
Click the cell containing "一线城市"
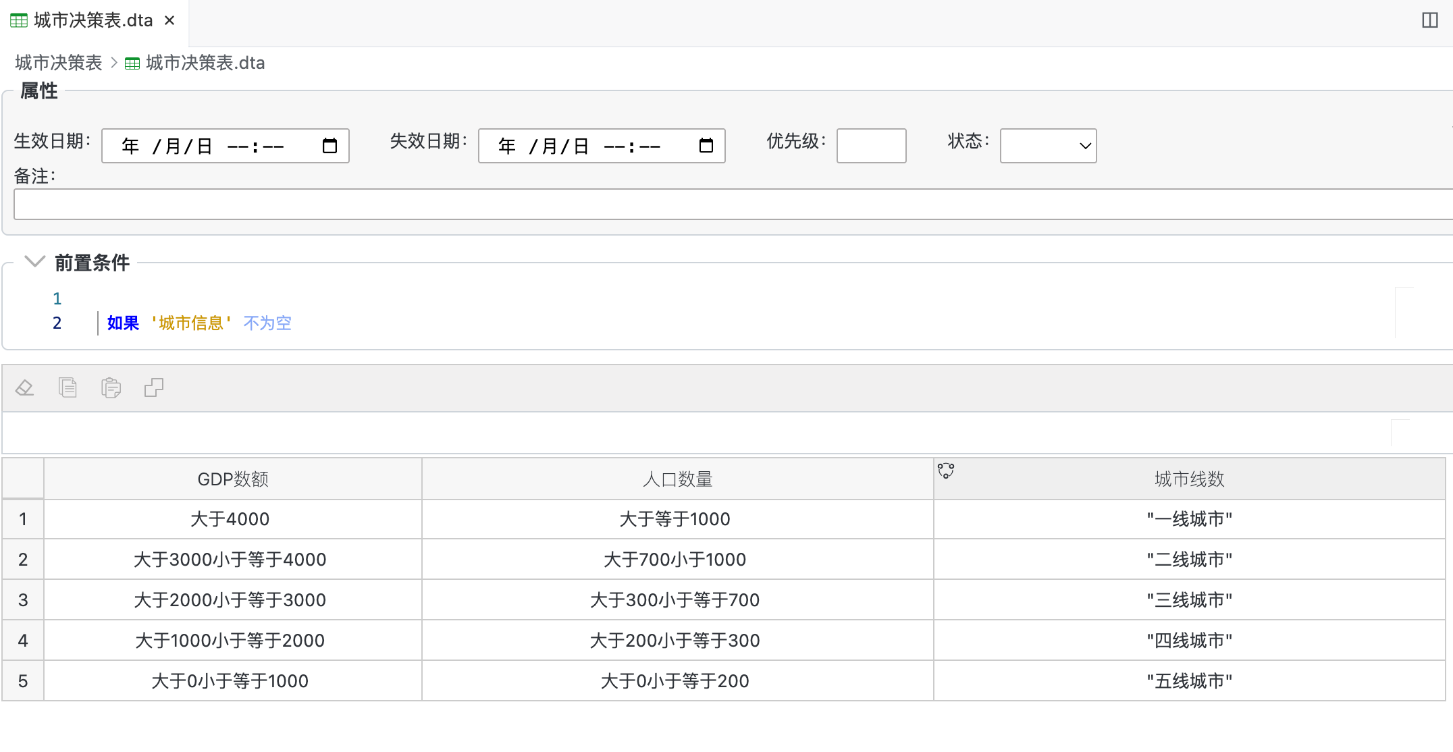[1189, 519]
